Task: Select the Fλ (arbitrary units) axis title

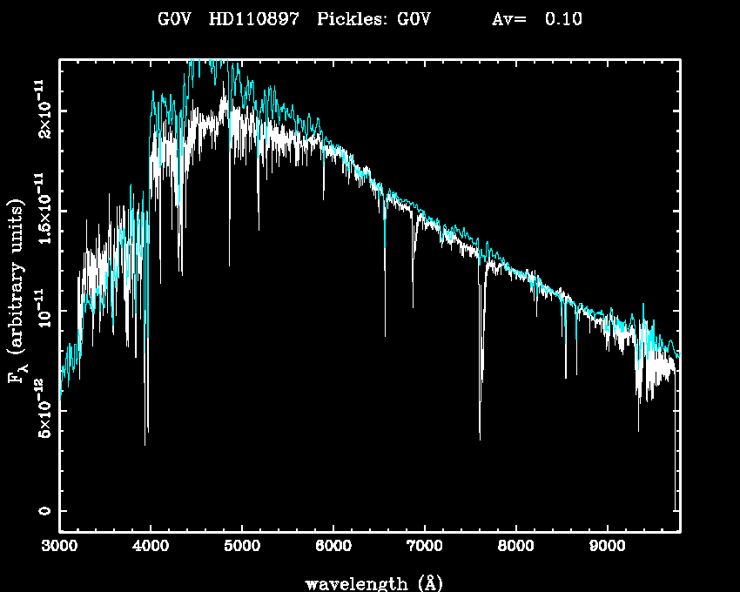Action: click(x=16, y=292)
